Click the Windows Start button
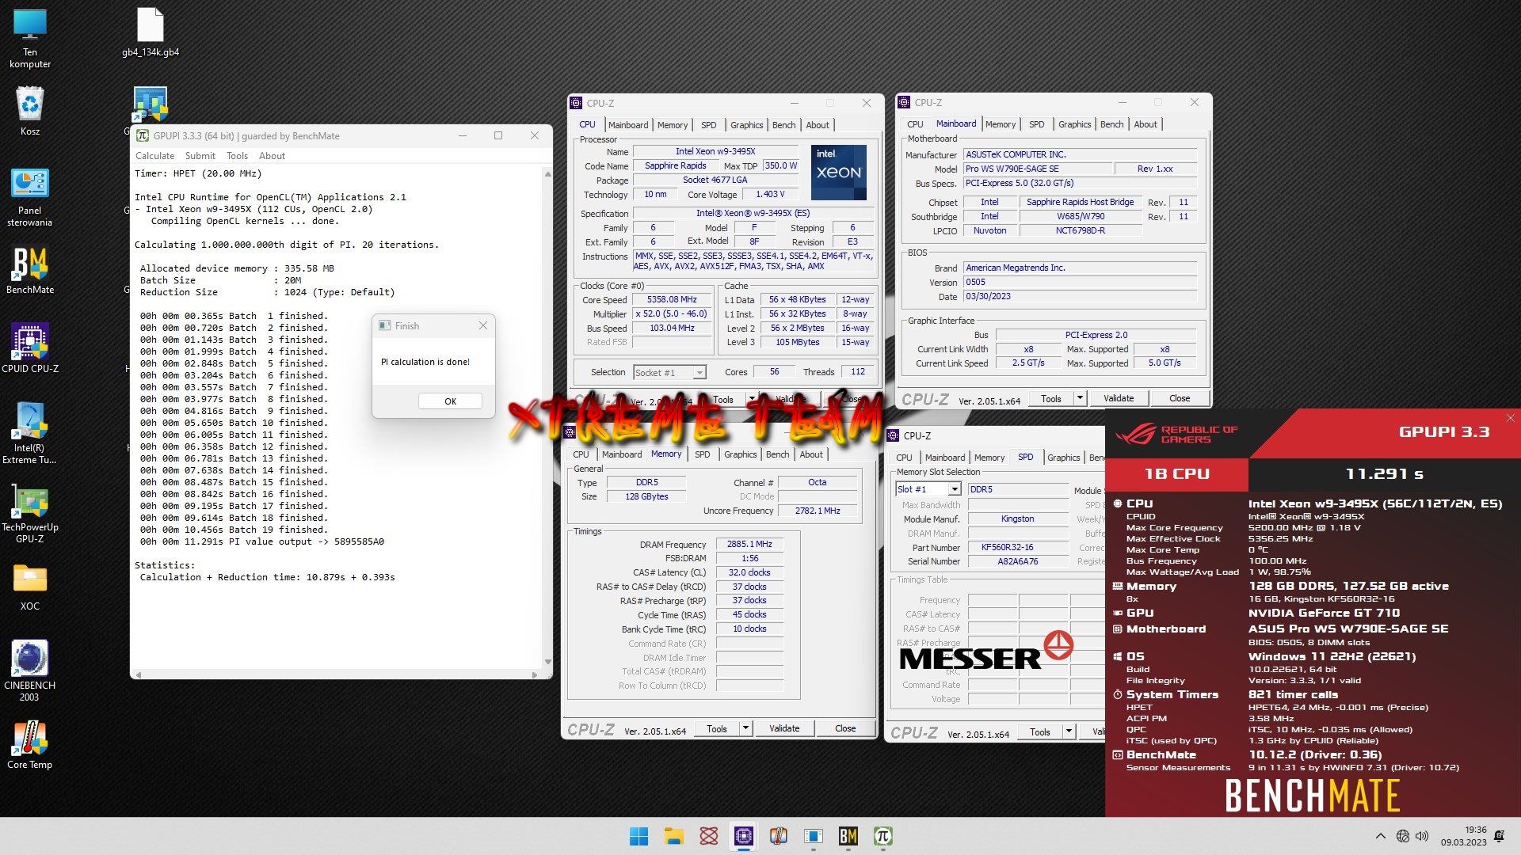The width and height of the screenshot is (1521, 855). (x=639, y=836)
